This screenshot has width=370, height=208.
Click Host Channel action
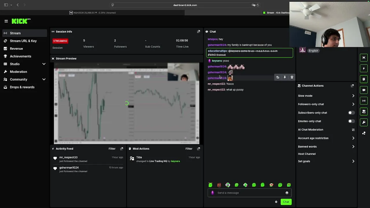(307, 154)
